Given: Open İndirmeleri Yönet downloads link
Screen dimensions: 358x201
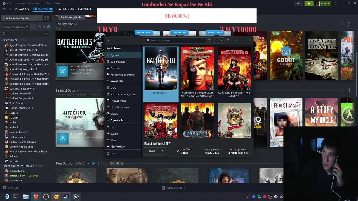Looking at the screenshot, I should [173, 188].
